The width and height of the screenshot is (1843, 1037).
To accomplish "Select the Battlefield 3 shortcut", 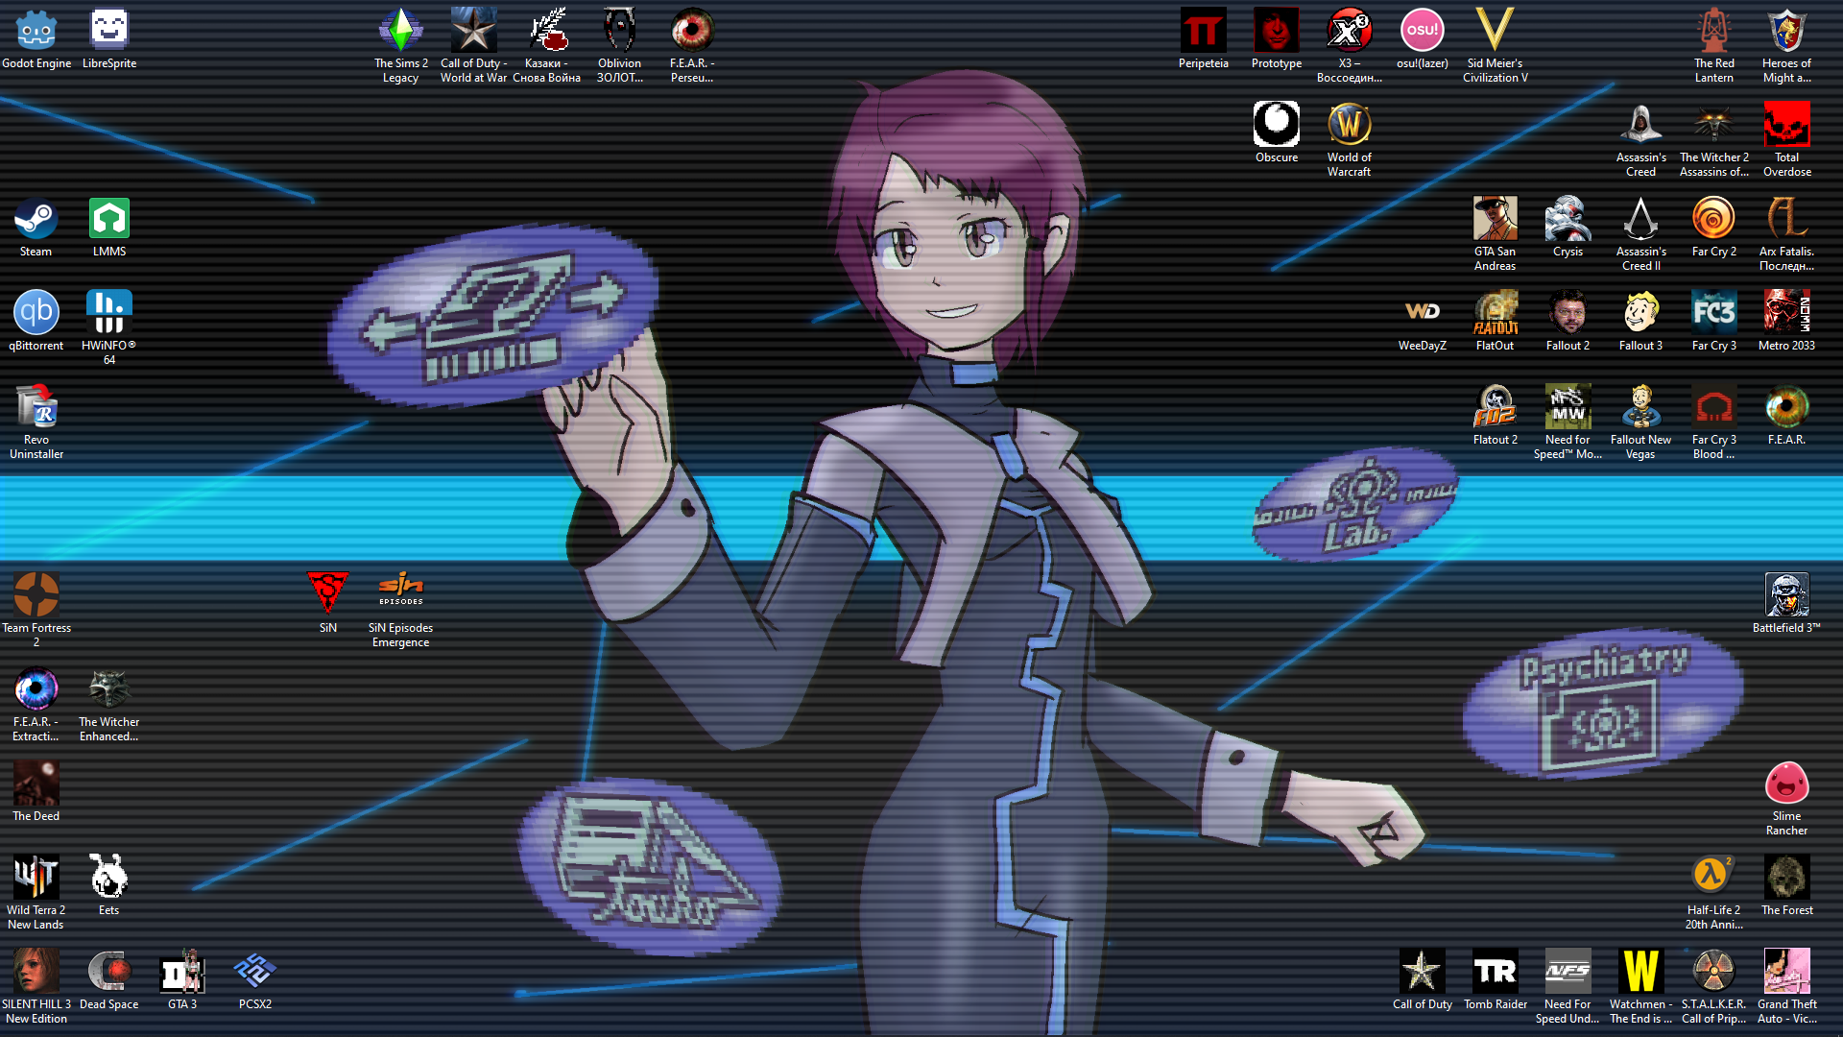I will [1787, 603].
